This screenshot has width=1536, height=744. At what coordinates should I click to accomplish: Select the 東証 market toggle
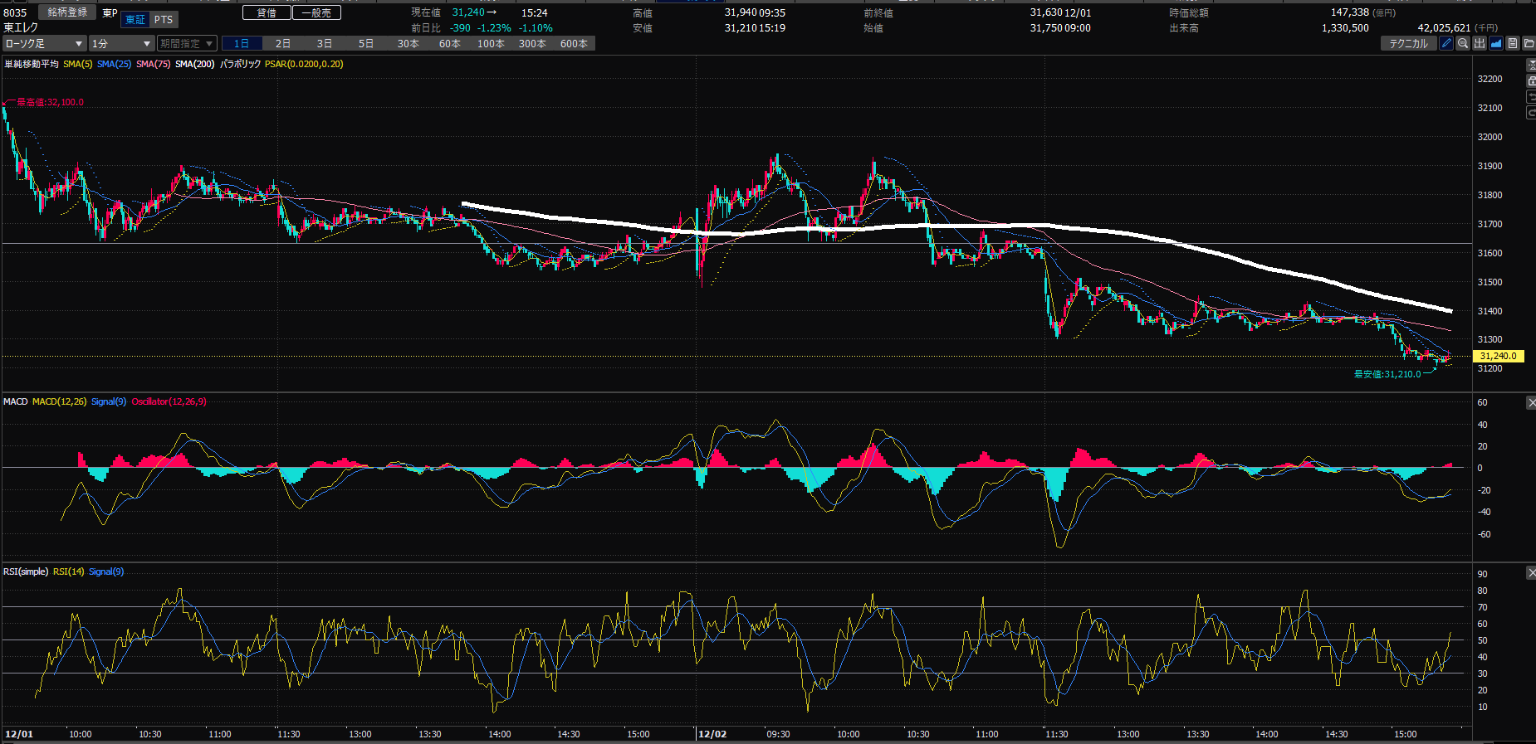click(x=135, y=20)
